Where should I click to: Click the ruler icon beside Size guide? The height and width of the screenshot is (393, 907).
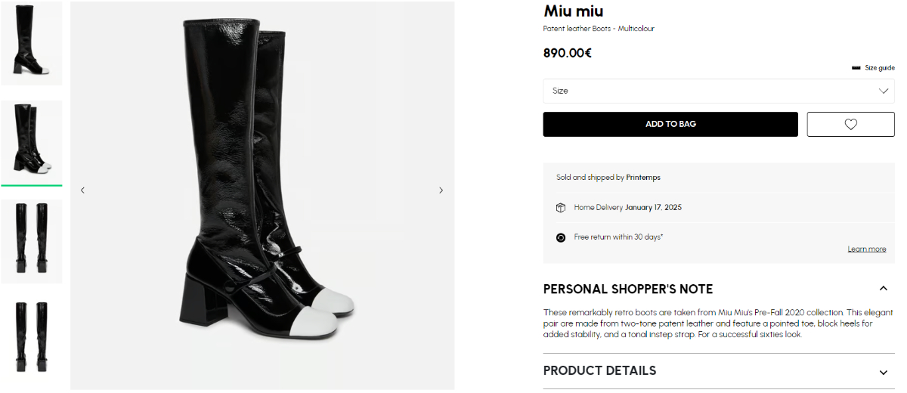pyautogui.click(x=856, y=68)
